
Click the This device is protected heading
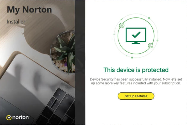pyautogui.click(x=136, y=70)
